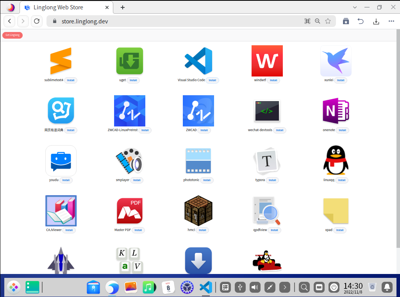Open the windwtf app icon

pos(267,61)
